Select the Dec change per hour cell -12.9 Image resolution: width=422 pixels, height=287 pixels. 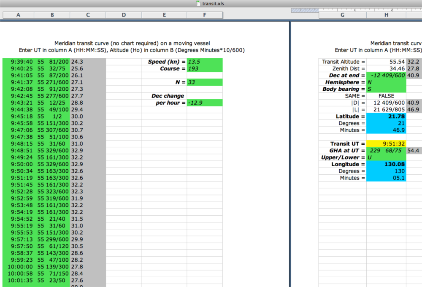[204, 103]
